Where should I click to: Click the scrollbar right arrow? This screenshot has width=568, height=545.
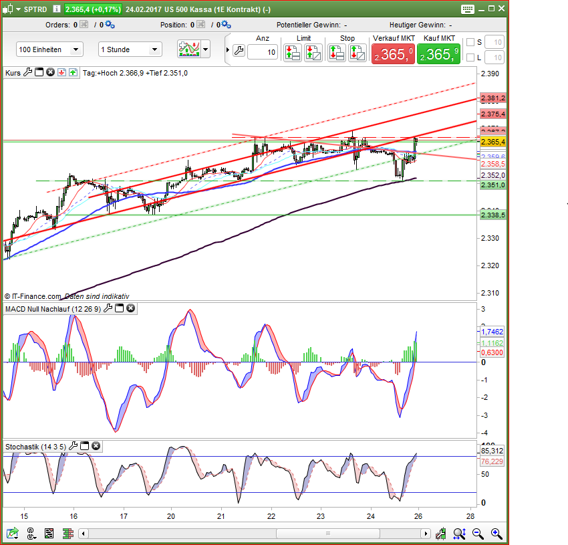pyautogui.click(x=426, y=534)
